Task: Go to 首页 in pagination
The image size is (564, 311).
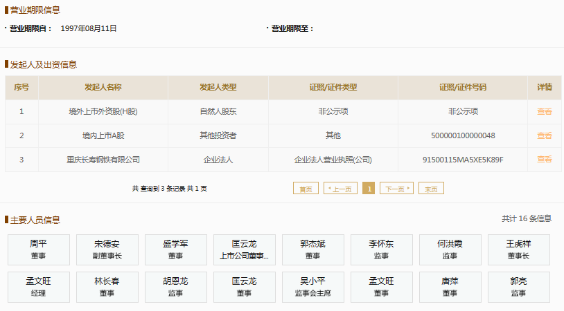Action: tap(306, 189)
